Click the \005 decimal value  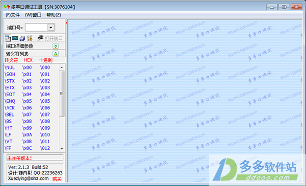click(45, 101)
